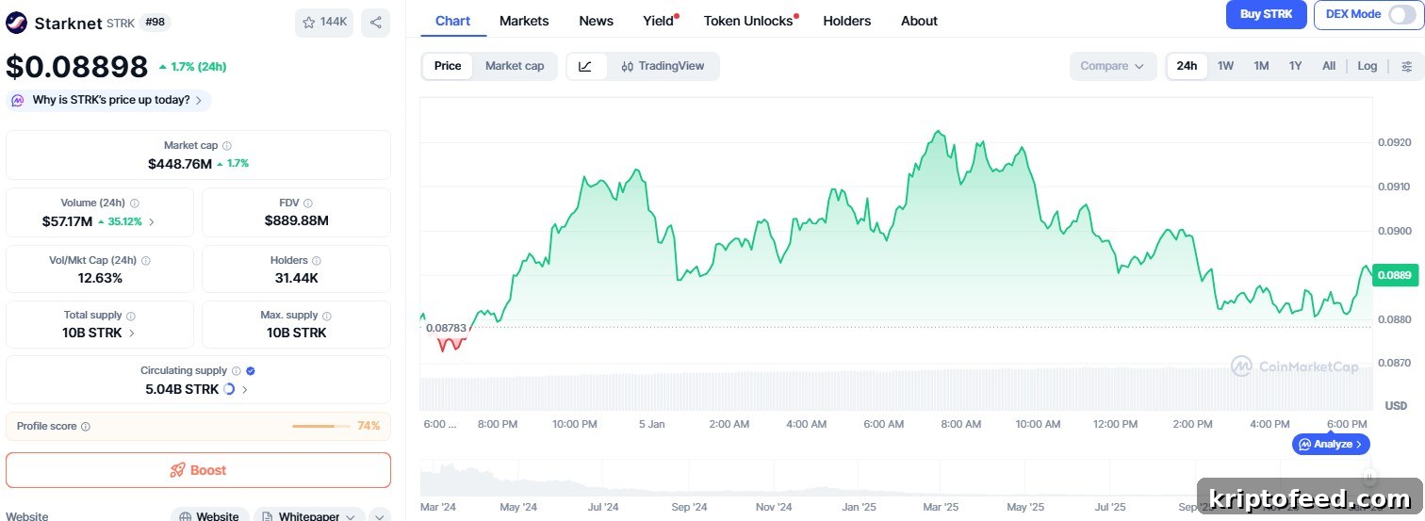Switch chart to Market cap view
This screenshot has width=1425, height=521.
click(x=515, y=66)
